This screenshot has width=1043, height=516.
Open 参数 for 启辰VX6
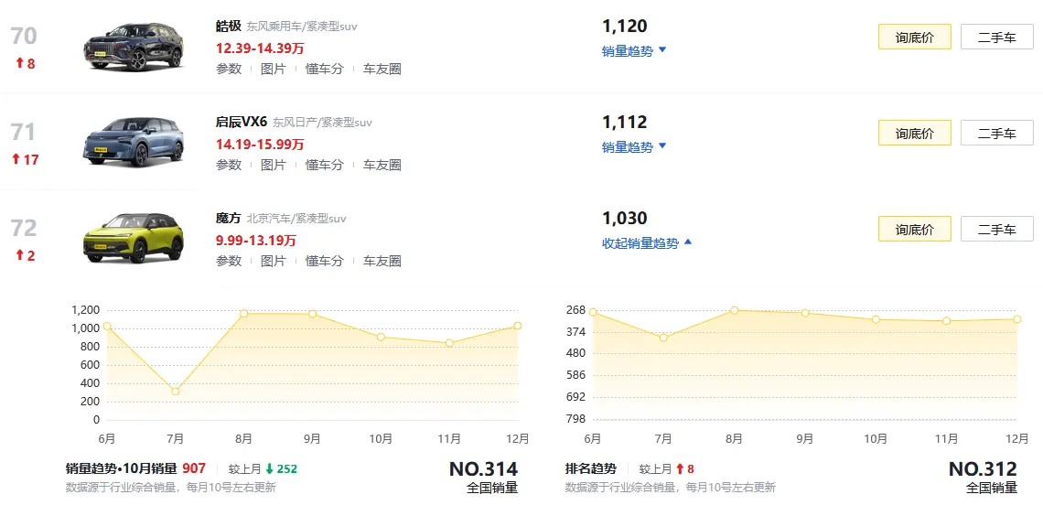tap(229, 165)
